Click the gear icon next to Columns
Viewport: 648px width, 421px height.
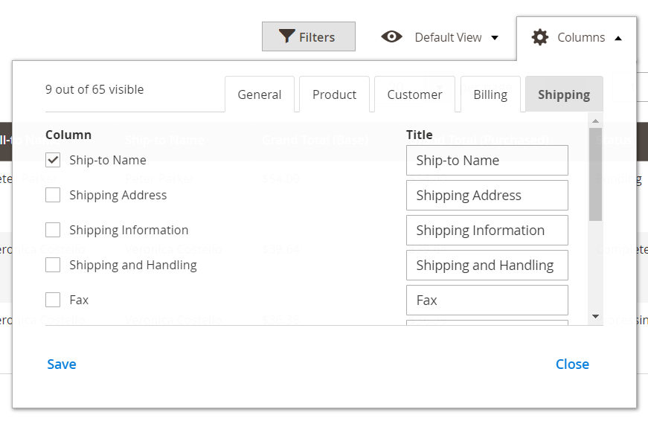[540, 37]
